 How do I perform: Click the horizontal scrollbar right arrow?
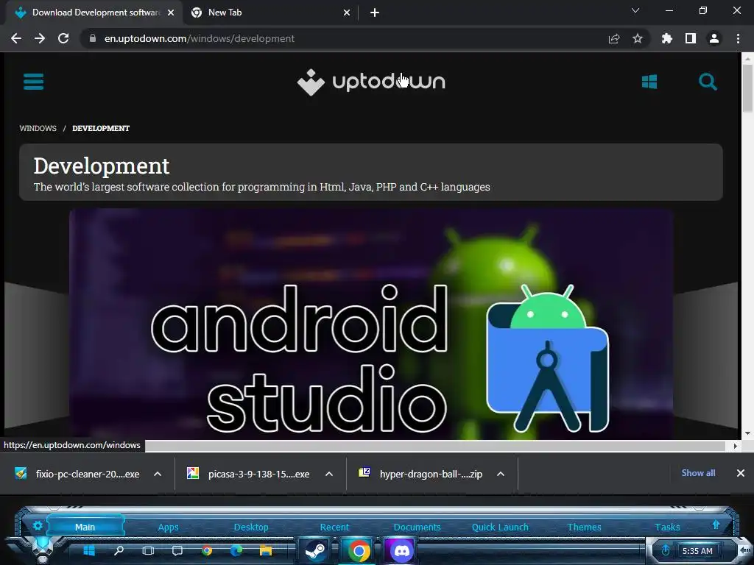pyautogui.click(x=735, y=446)
